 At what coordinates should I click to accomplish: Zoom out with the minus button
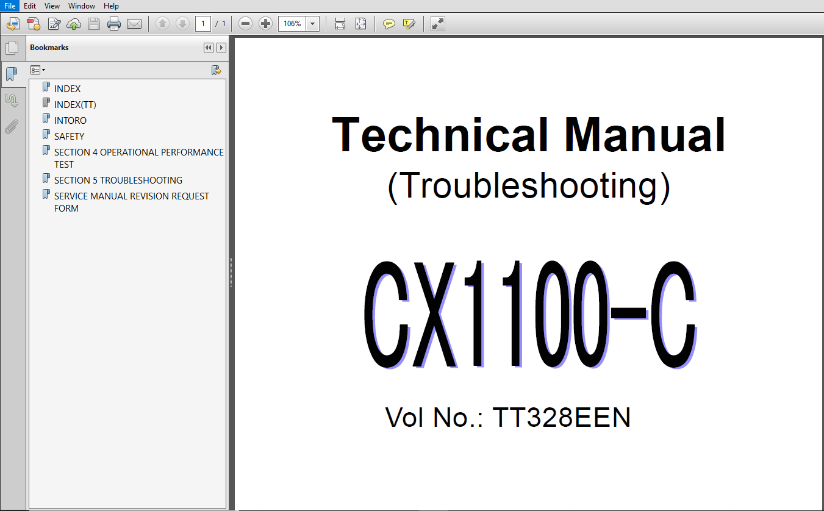click(x=245, y=24)
